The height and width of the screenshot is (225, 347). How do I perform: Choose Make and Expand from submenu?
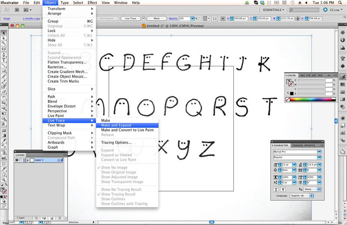click(x=116, y=125)
